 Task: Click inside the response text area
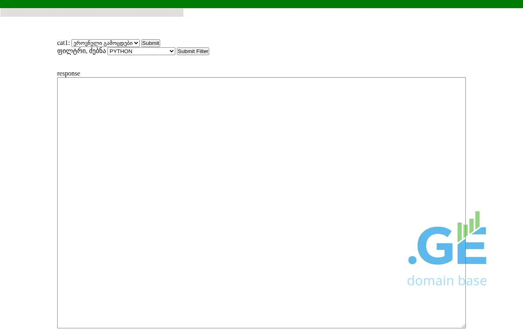click(261, 203)
